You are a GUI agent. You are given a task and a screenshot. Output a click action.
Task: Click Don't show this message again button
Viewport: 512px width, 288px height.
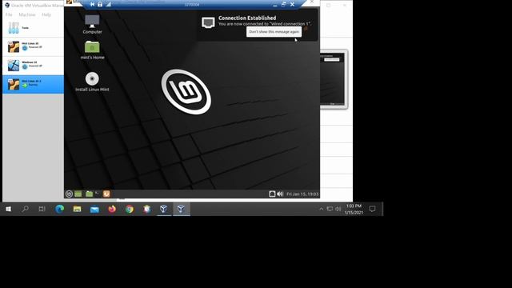pos(274,32)
